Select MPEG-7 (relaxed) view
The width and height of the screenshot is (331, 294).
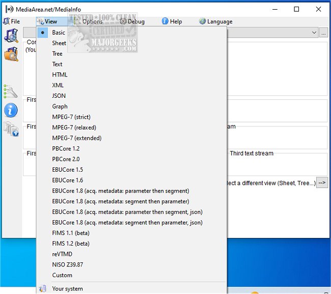(x=131, y=127)
